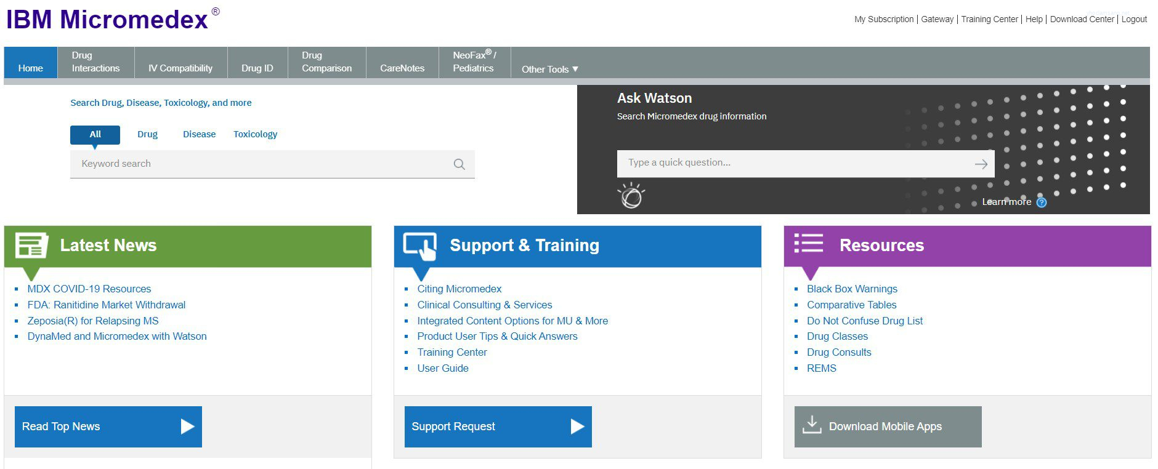Focus the Keyword search field

point(272,164)
